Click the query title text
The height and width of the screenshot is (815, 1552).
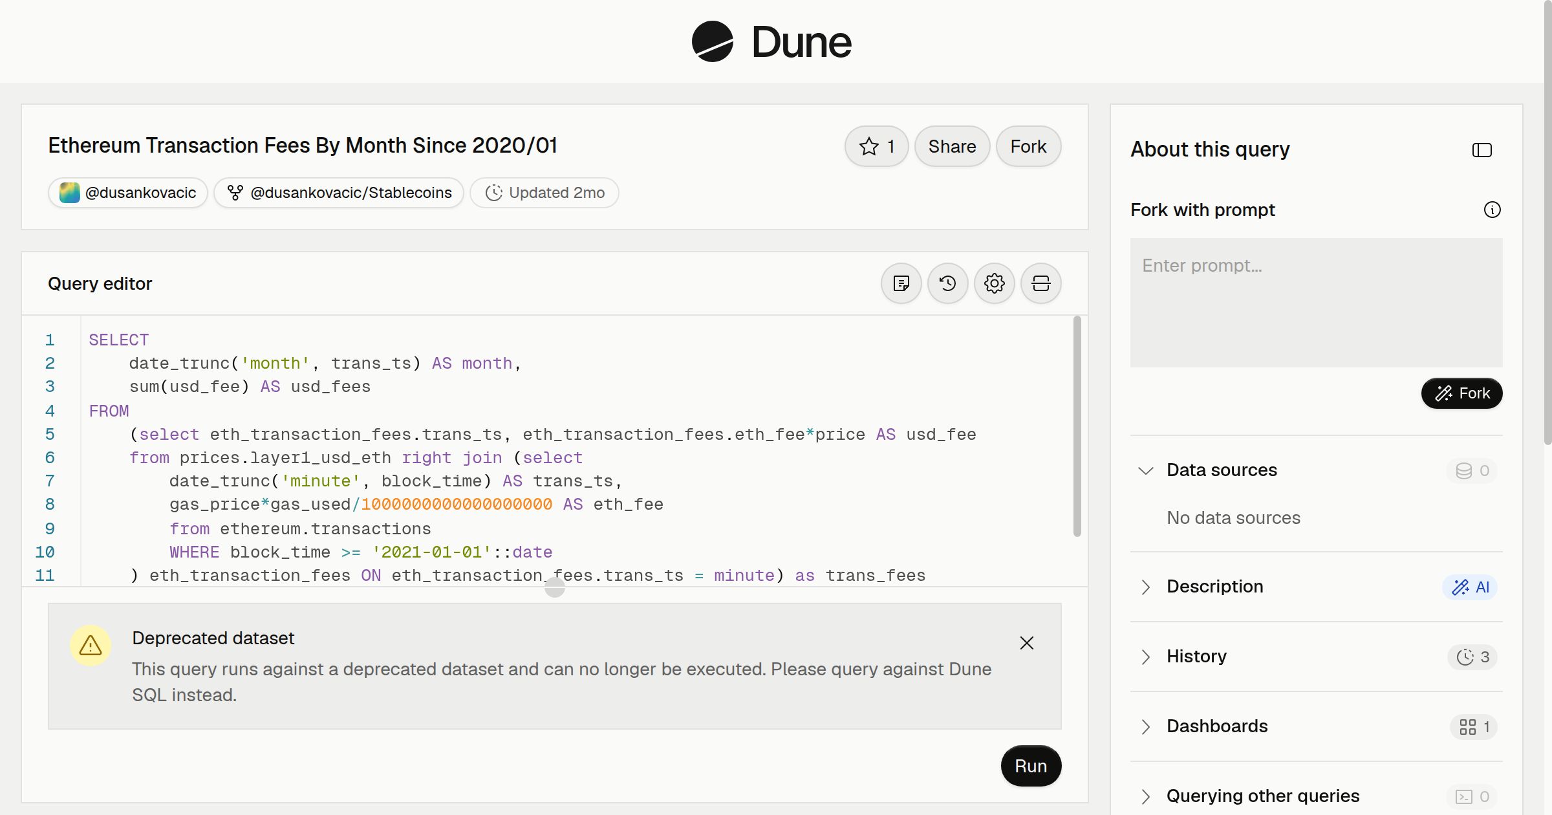point(303,146)
